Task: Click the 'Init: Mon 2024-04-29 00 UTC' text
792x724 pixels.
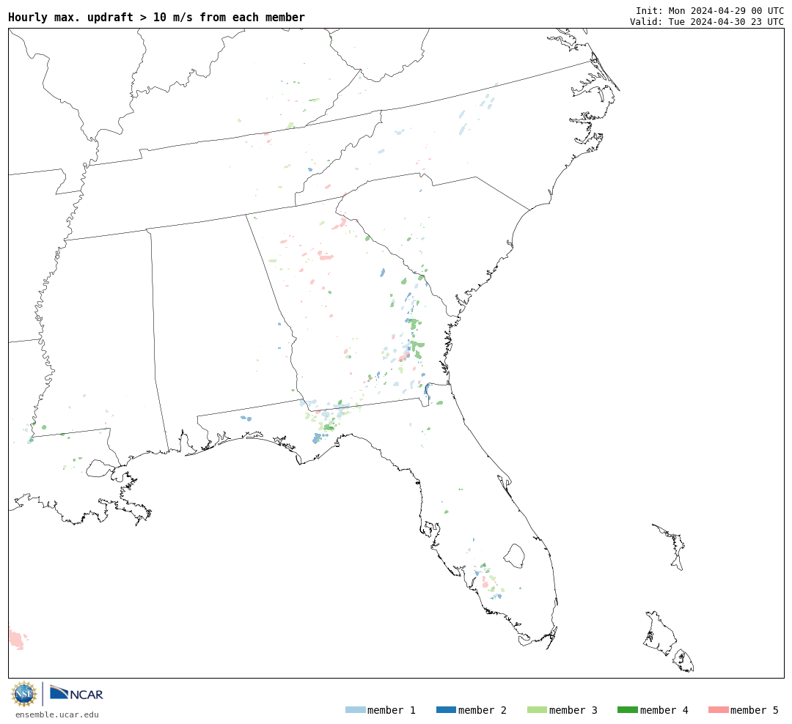Action: click(x=710, y=10)
